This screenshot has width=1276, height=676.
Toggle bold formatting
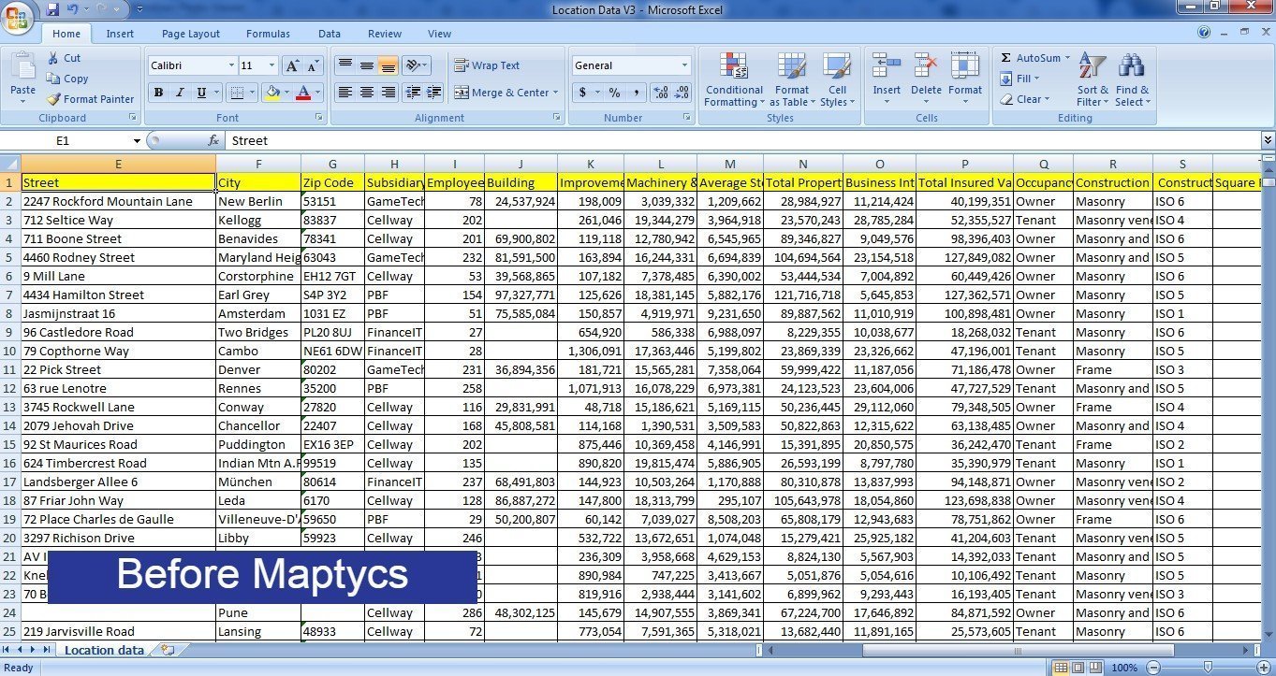(158, 93)
